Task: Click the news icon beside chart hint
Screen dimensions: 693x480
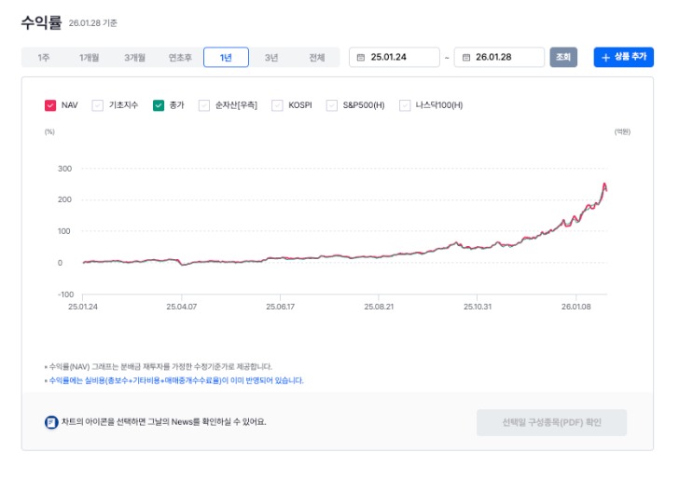Action: pos(51,422)
